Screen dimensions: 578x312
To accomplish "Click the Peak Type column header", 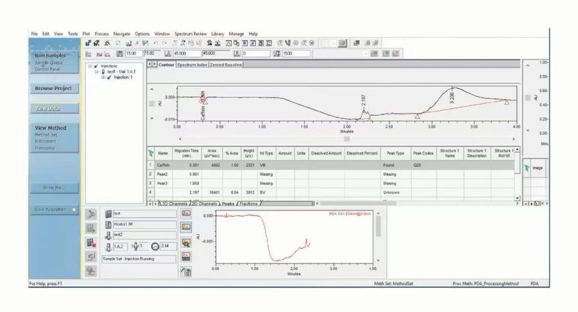I will [395, 153].
